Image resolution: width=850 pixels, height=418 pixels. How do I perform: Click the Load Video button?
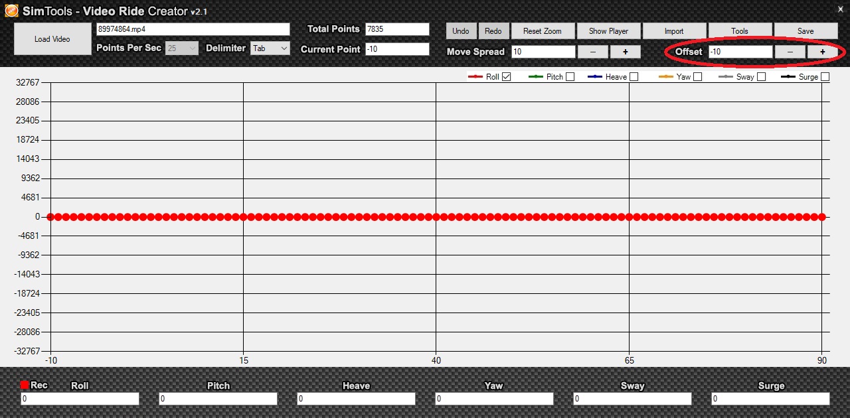pyautogui.click(x=52, y=39)
